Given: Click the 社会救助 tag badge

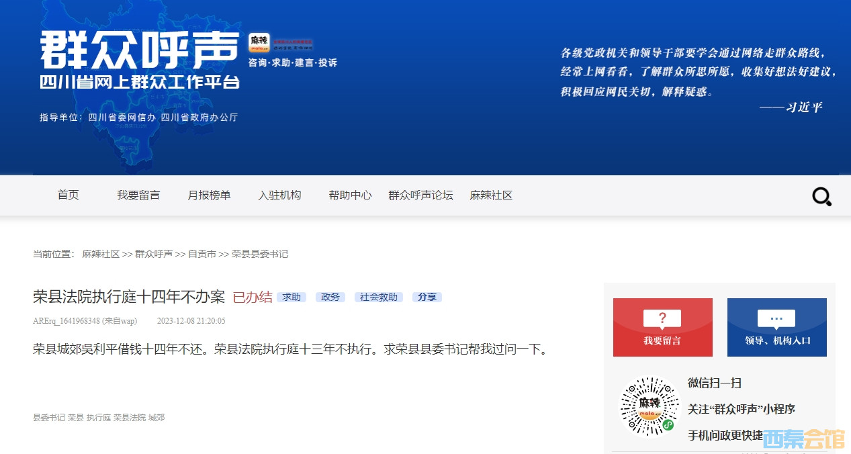Looking at the screenshot, I should pyautogui.click(x=379, y=297).
